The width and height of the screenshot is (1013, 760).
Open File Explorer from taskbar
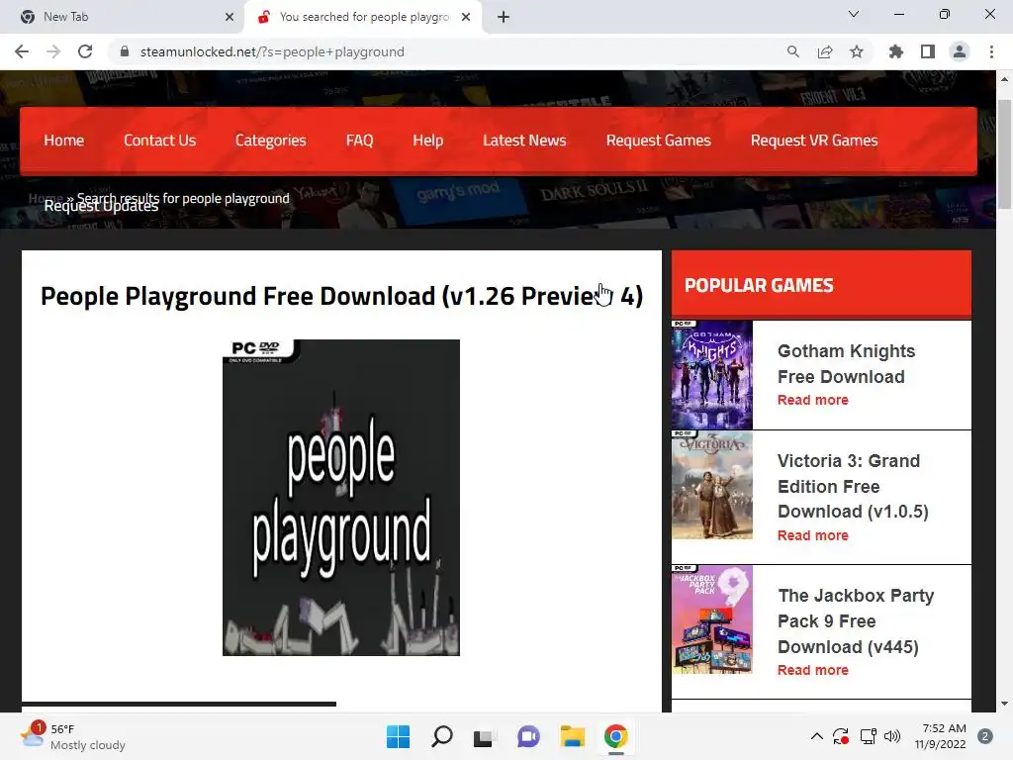pyautogui.click(x=573, y=736)
